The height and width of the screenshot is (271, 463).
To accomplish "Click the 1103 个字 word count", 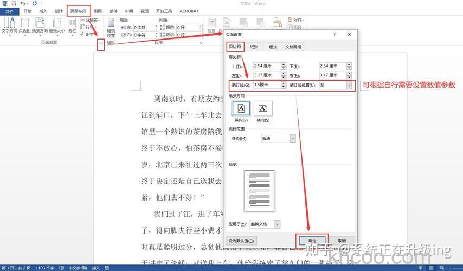I will [45, 268].
